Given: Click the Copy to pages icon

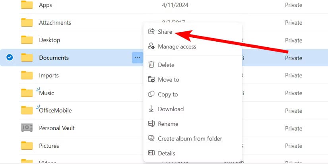Looking at the screenshot, I should [151, 94].
